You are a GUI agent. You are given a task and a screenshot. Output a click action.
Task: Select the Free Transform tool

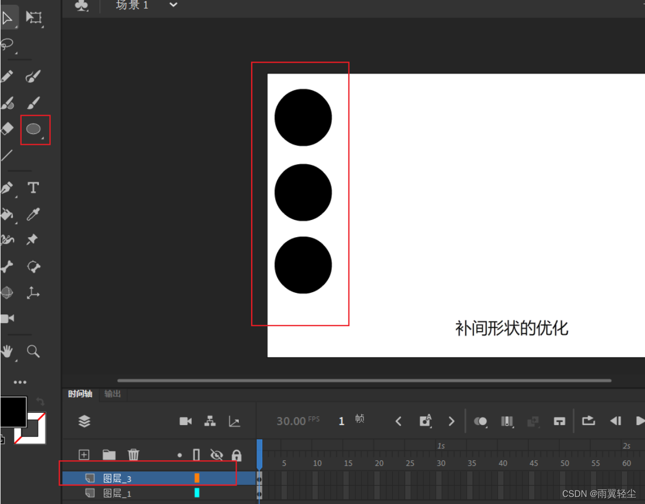pos(33,17)
